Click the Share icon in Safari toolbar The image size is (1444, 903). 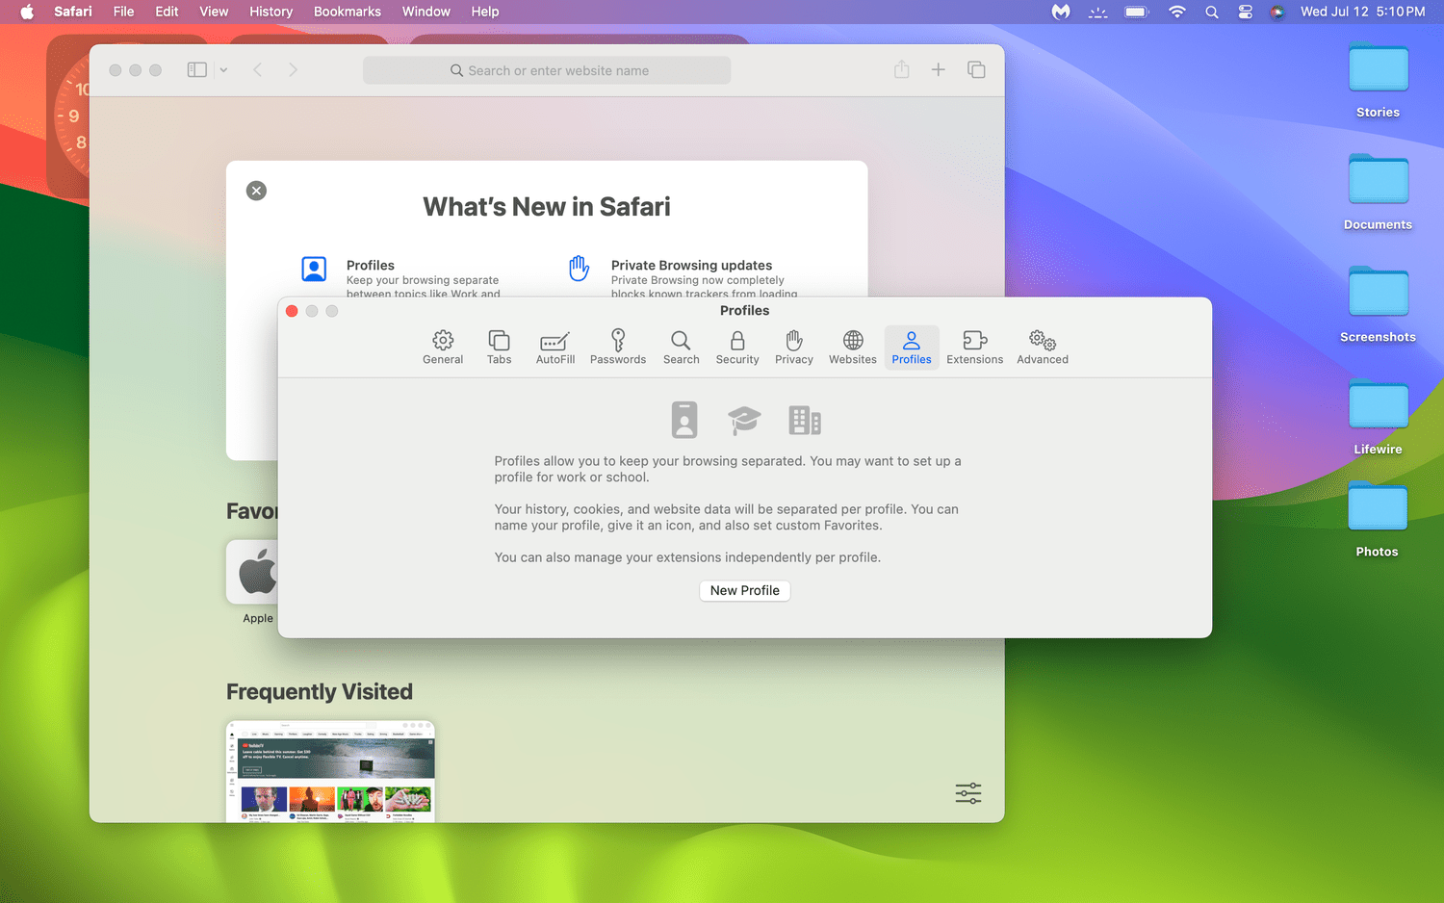coord(901,69)
